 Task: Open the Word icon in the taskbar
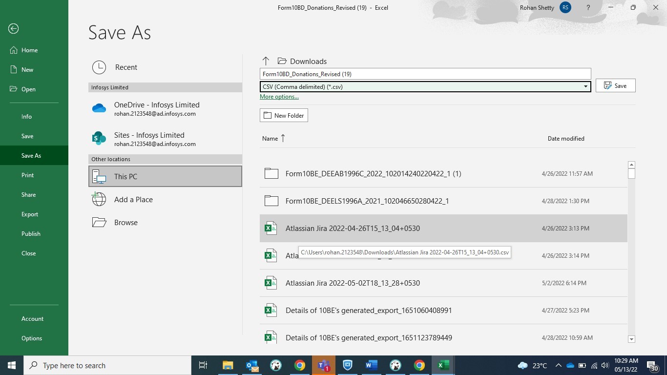click(x=372, y=365)
